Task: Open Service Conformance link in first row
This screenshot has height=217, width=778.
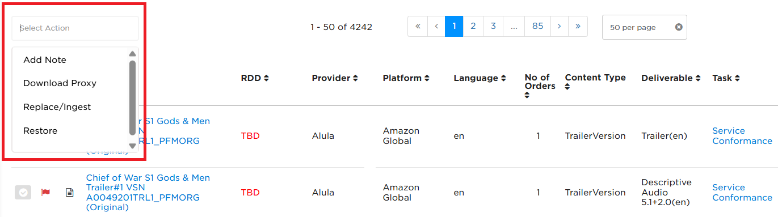Action: [742, 136]
